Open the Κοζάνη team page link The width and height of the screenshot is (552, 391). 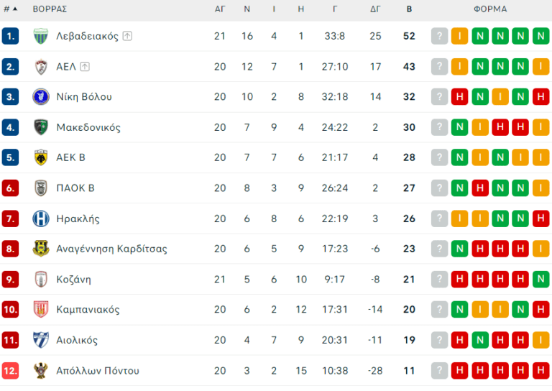point(73,280)
